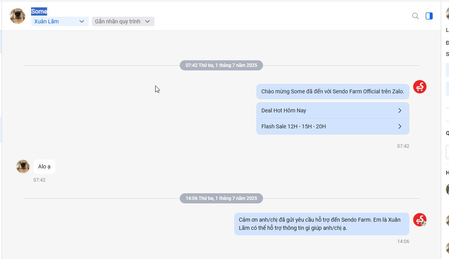This screenshot has width=449, height=259.
Task: Toggle the right info sidebar panel icon
Action: pyautogui.click(x=429, y=16)
